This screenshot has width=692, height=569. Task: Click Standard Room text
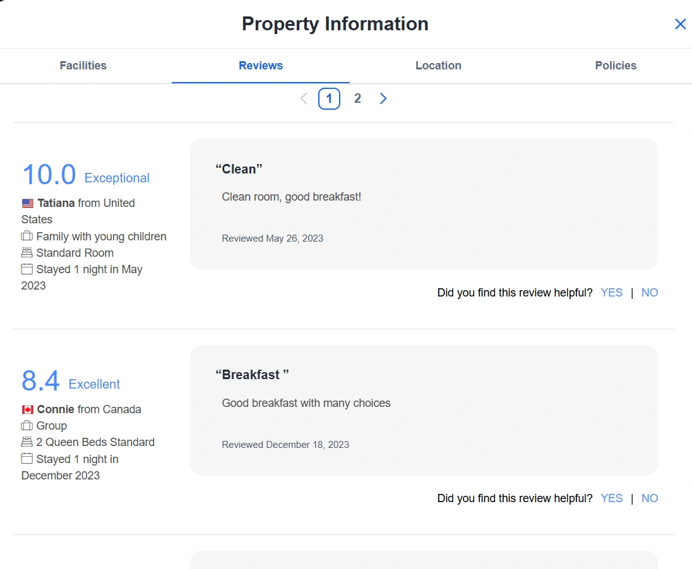tap(75, 253)
